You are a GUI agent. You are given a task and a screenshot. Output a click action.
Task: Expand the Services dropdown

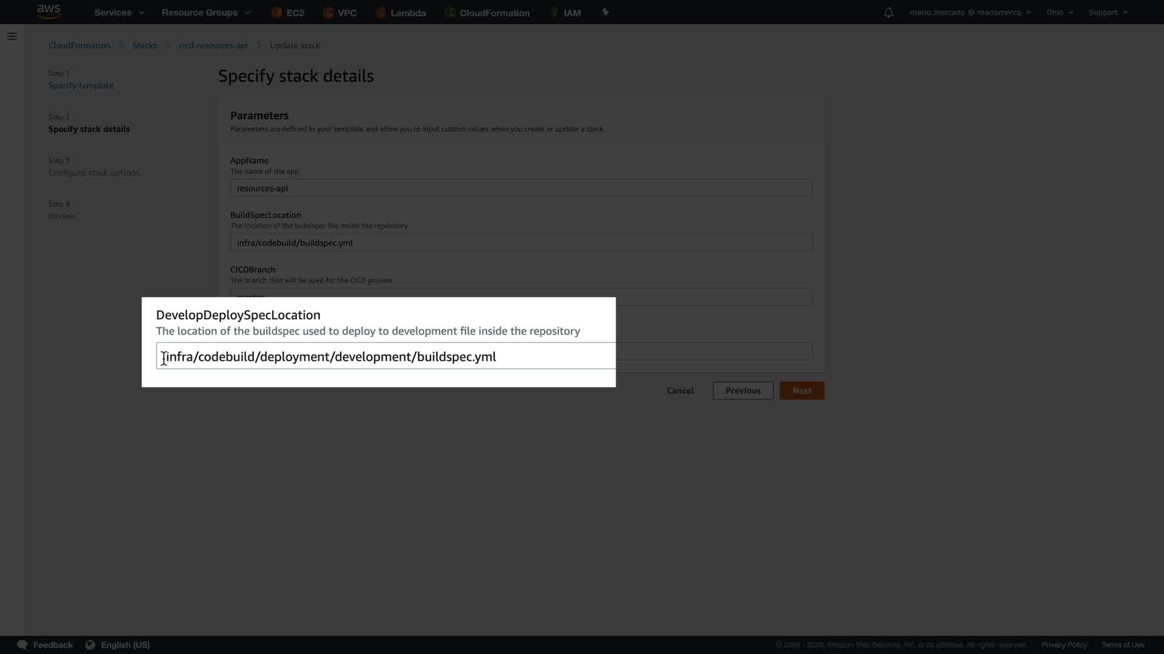coord(119,13)
